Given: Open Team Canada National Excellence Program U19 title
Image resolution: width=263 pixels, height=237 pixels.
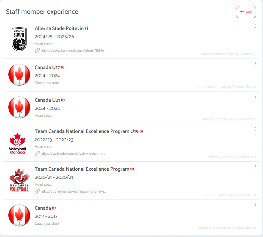Looking at the screenshot, I should pos(87,131).
